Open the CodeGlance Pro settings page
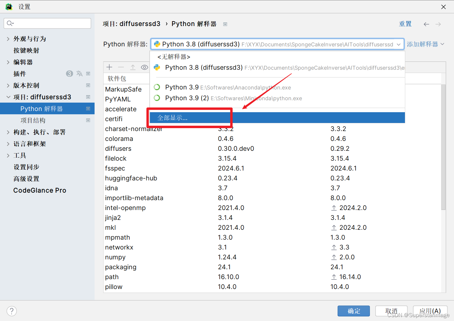Image resolution: width=454 pixels, height=321 pixels. click(x=40, y=191)
